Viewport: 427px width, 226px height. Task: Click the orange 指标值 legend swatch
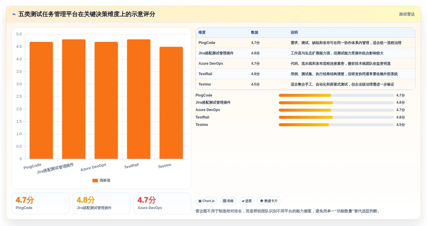(x=95, y=180)
